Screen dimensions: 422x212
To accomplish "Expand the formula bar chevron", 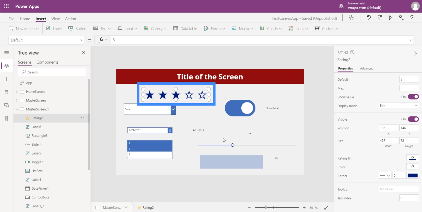I will [411, 40].
